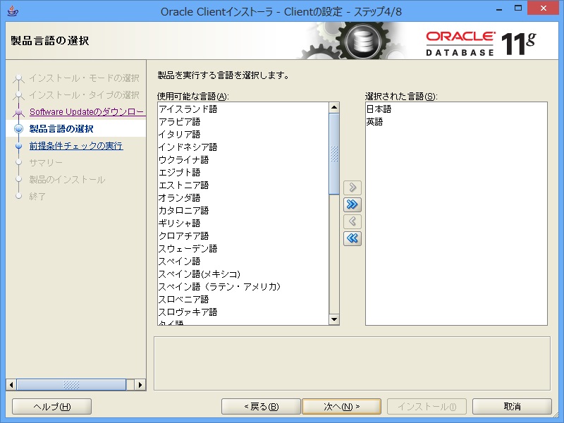The image size is (564, 423).
Task: Click the left sidebar horizontal scroll left arrow
Action: coord(11,385)
